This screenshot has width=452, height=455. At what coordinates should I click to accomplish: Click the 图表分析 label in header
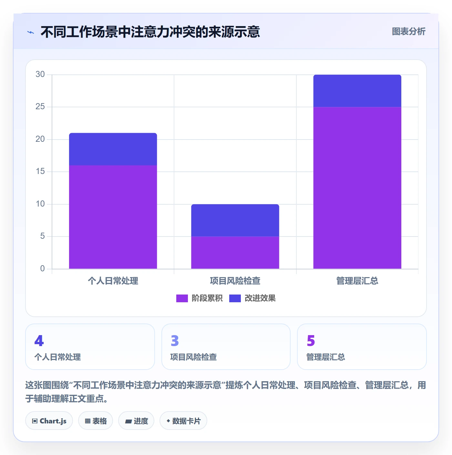408,32
